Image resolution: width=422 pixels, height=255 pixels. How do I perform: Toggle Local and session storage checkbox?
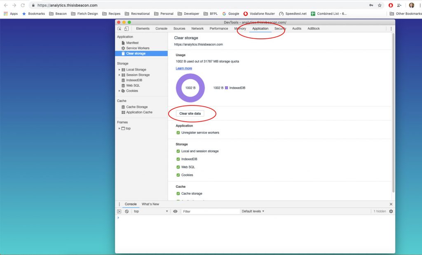(178, 151)
